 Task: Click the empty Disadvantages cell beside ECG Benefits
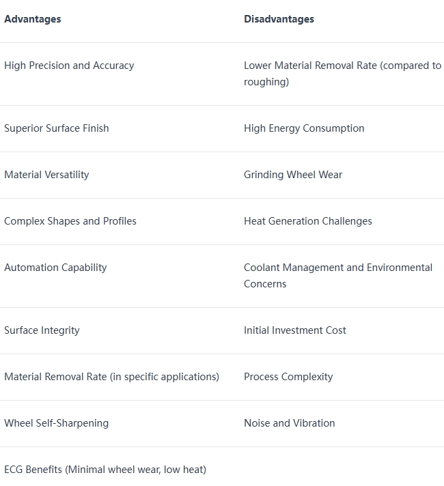coord(342,470)
